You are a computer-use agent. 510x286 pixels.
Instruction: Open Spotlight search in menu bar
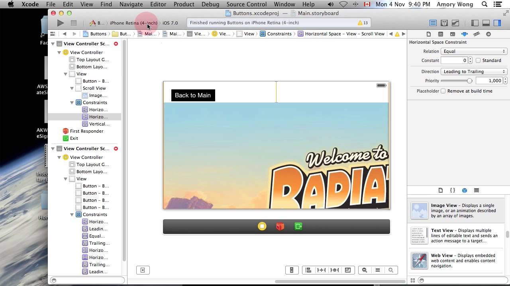[484, 4]
